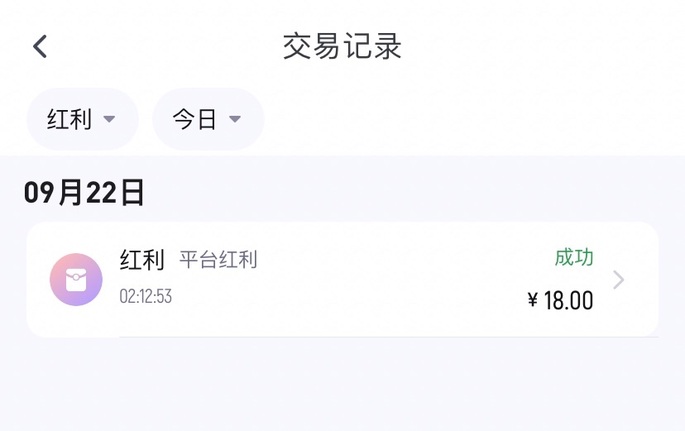Screen dimensions: 685x431
Task: Open the 今日 date range dropdown
Action: pos(208,119)
